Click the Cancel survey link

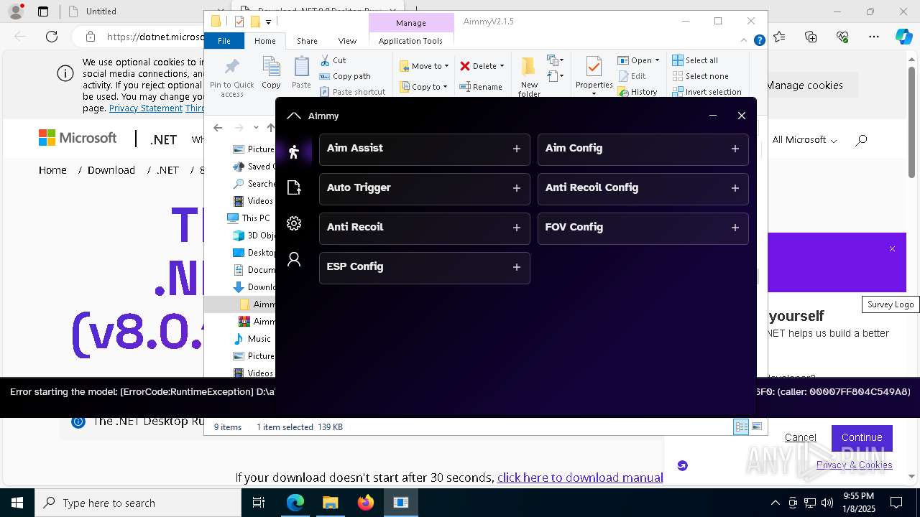[800, 437]
